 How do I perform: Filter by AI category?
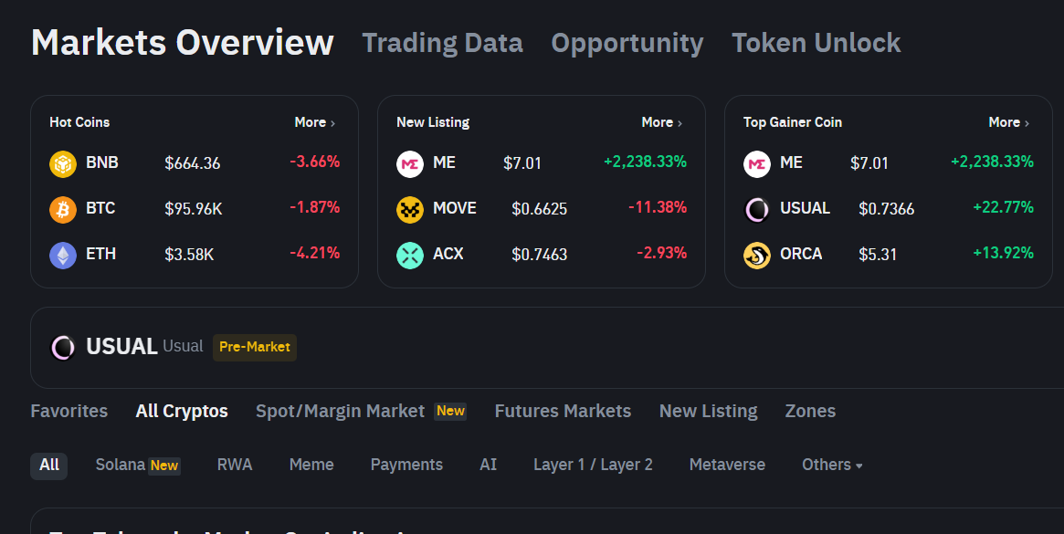[488, 465]
